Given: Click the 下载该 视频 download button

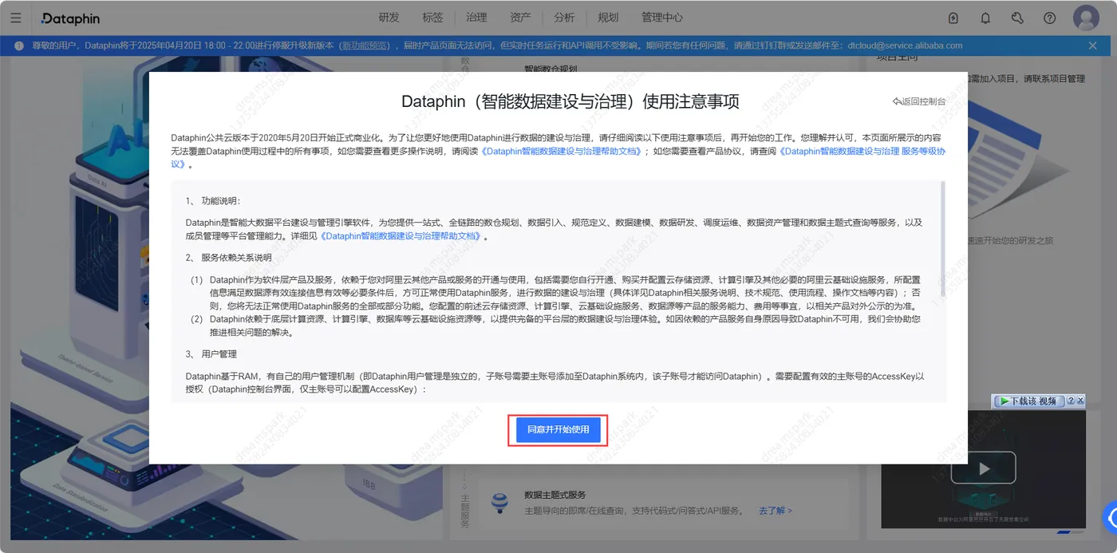Looking at the screenshot, I should (1028, 401).
